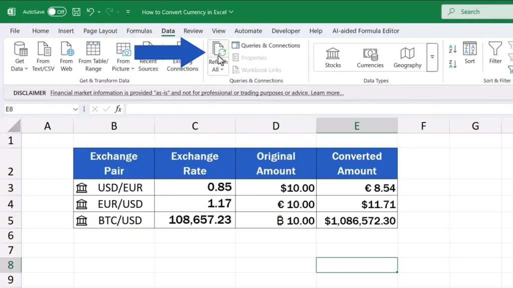Click in the formula bar input

pos(301,109)
